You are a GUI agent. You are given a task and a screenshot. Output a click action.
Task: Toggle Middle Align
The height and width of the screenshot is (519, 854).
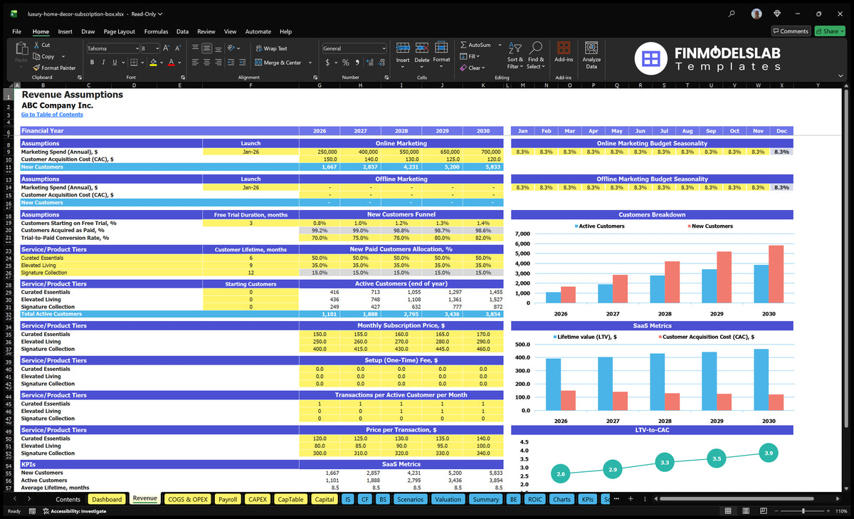point(207,48)
